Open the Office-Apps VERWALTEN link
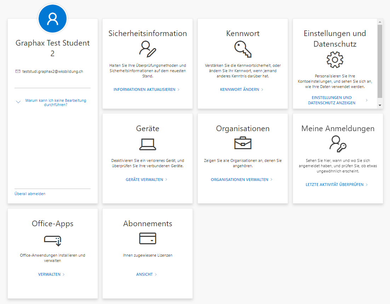 point(49,274)
